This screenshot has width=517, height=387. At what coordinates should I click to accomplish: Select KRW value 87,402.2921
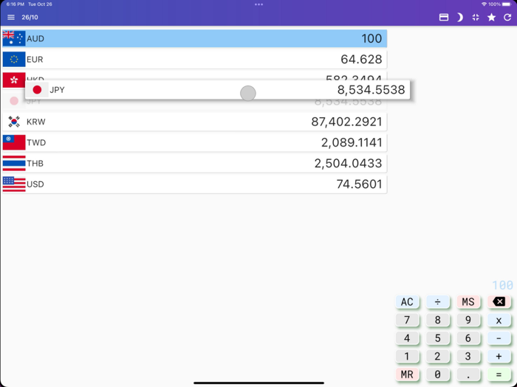coord(346,122)
